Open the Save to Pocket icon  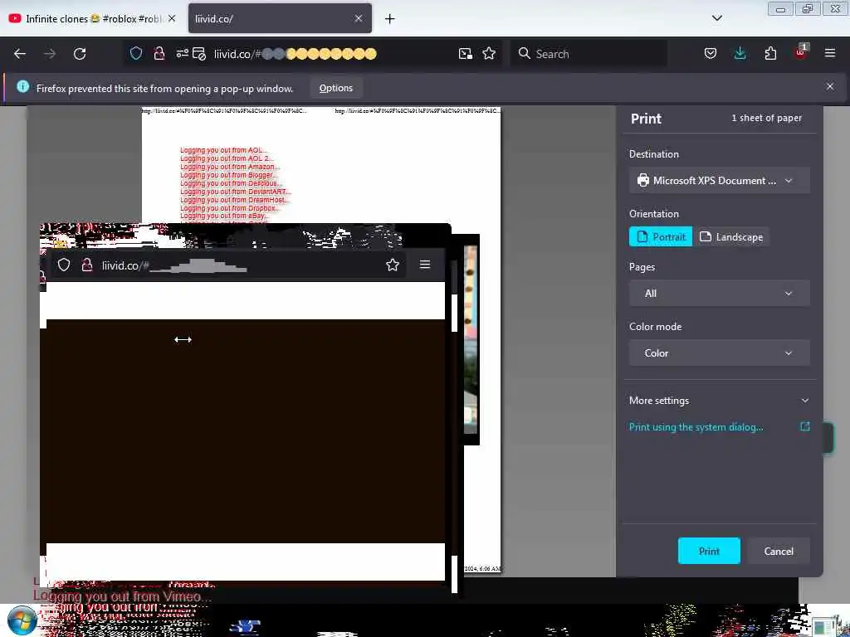pos(711,53)
